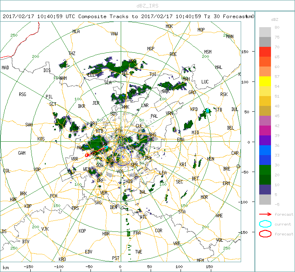Click the CAR station label
Viewport: 295px width, 272px height.
pyautogui.click(x=235, y=153)
